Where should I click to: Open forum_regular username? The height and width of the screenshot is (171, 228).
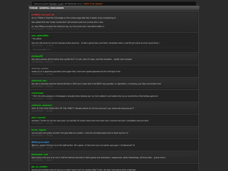pyautogui.click(x=39, y=130)
